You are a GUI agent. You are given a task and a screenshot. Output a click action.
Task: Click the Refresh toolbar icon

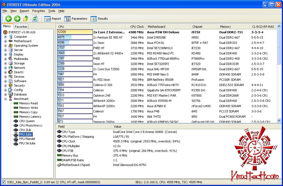click(x=35, y=19)
